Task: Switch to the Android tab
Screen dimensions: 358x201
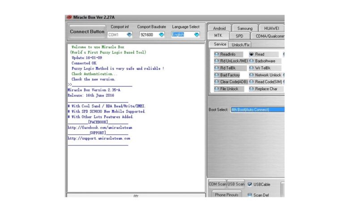Action: tap(219, 28)
